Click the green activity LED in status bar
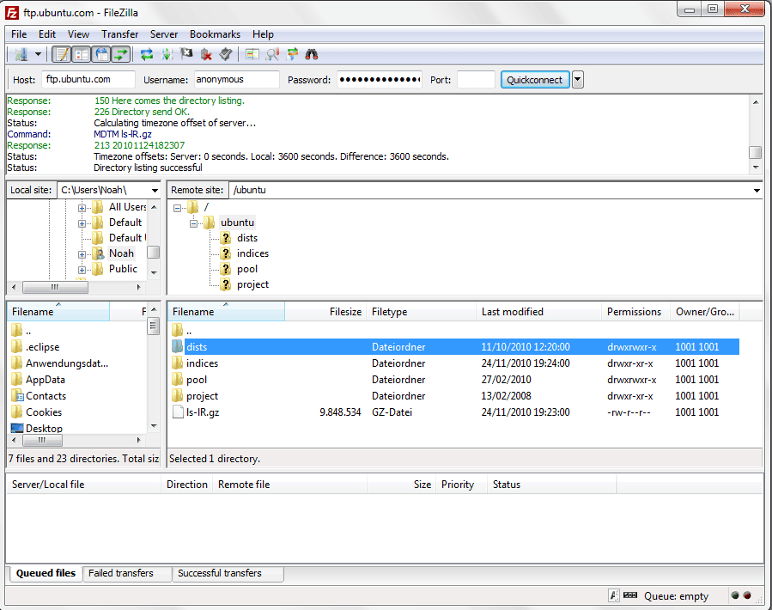 click(x=735, y=595)
